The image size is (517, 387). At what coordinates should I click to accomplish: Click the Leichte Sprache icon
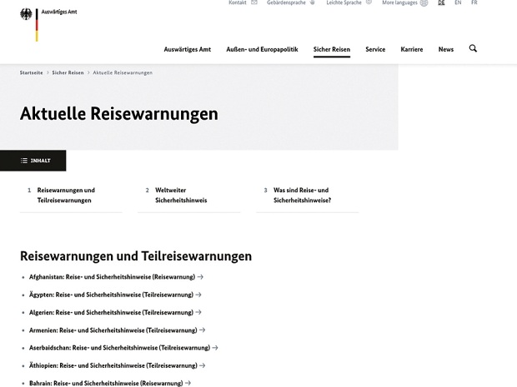[368, 3]
